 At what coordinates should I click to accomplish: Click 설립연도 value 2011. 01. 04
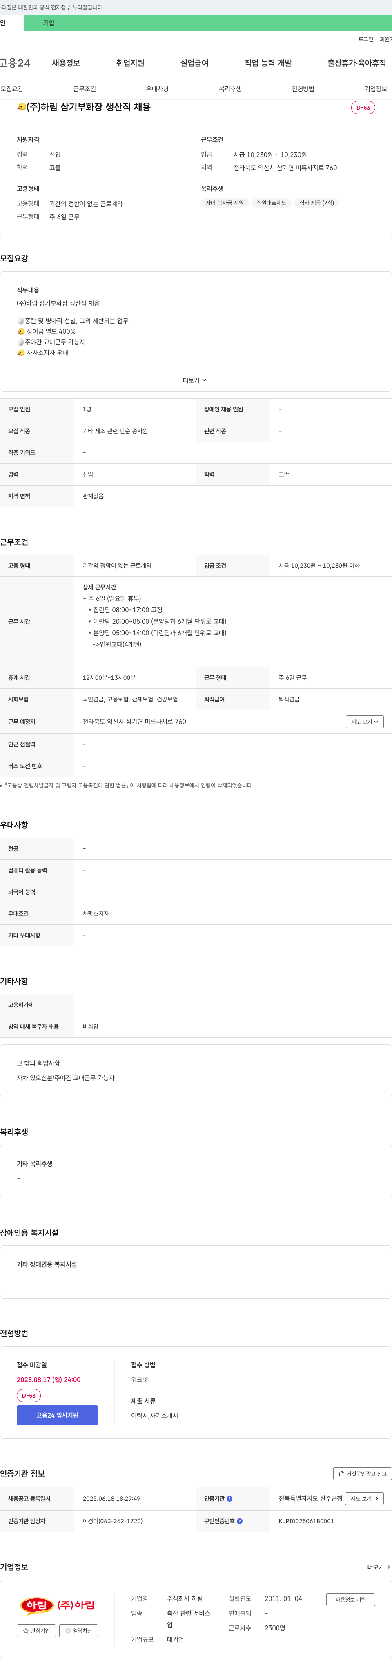pyautogui.click(x=283, y=1598)
